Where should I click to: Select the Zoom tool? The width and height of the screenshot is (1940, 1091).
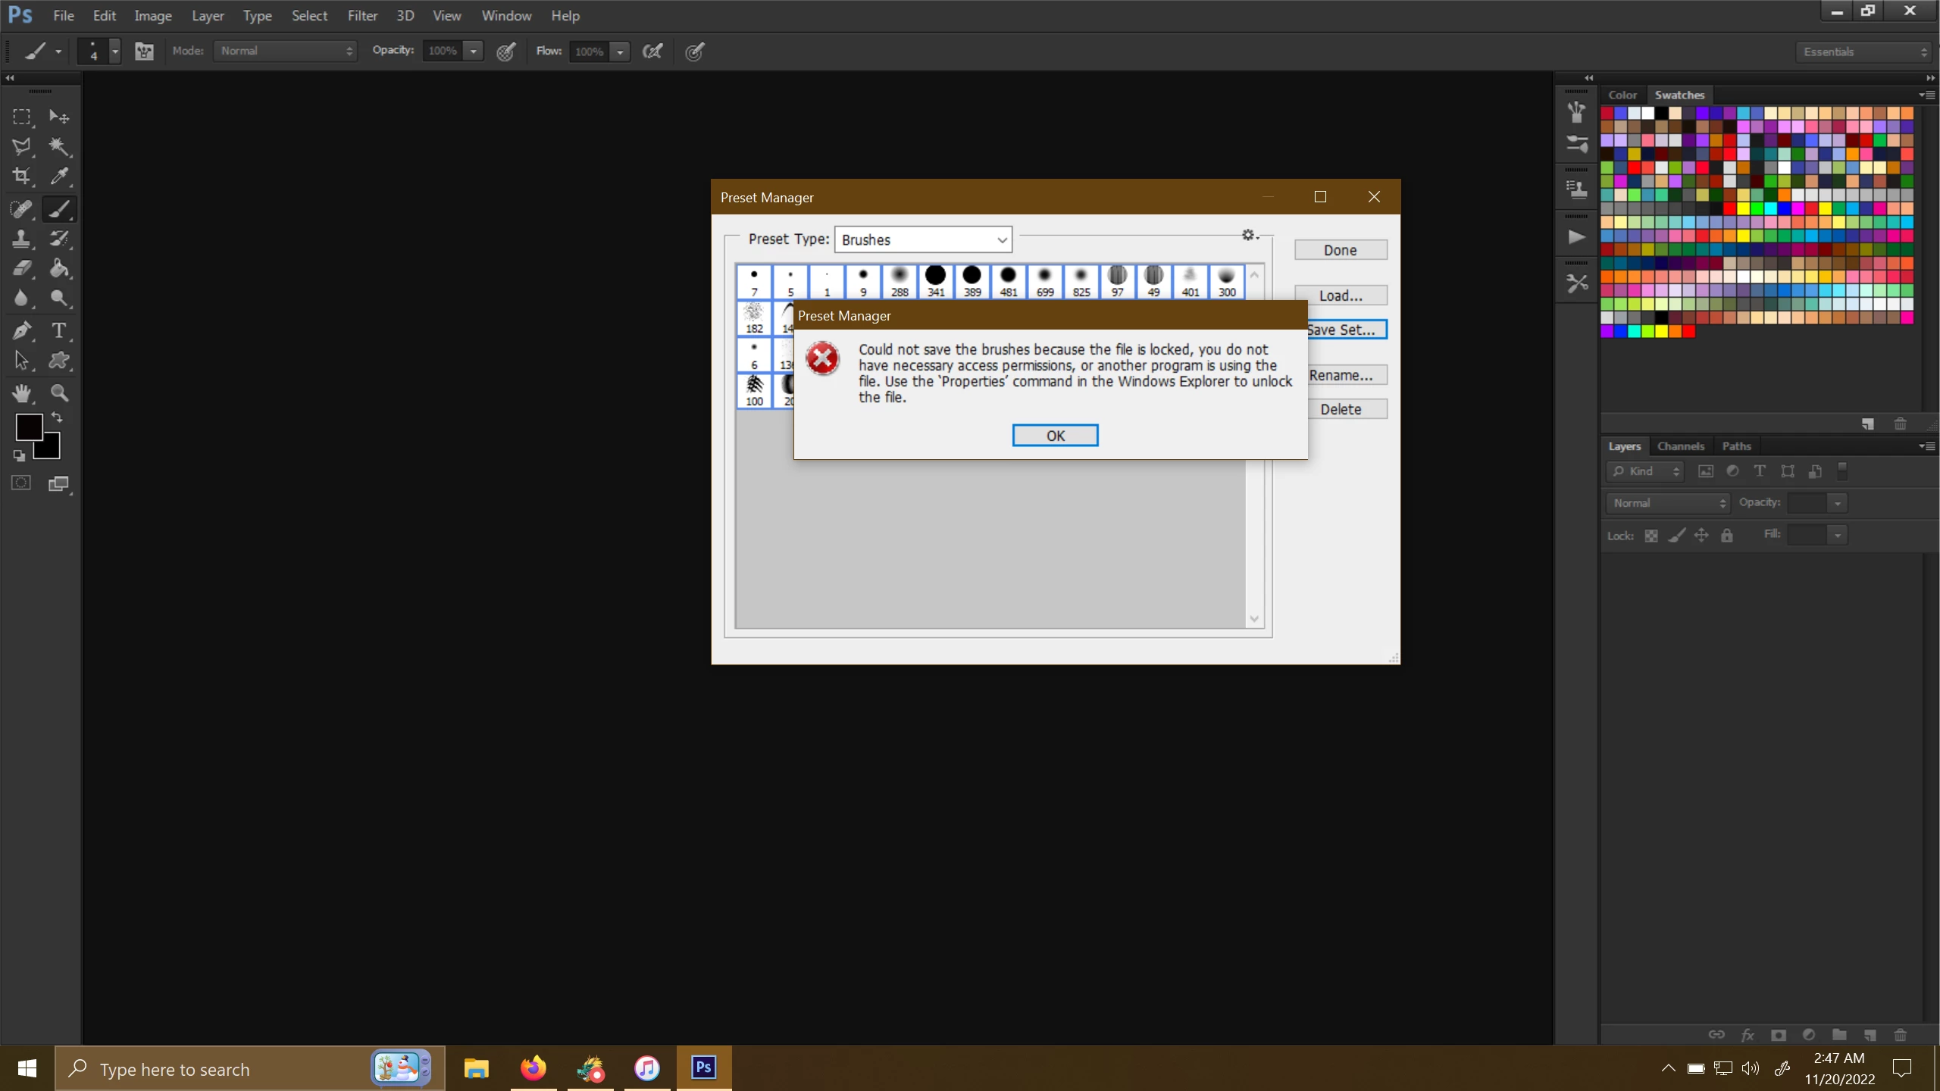pyautogui.click(x=59, y=392)
